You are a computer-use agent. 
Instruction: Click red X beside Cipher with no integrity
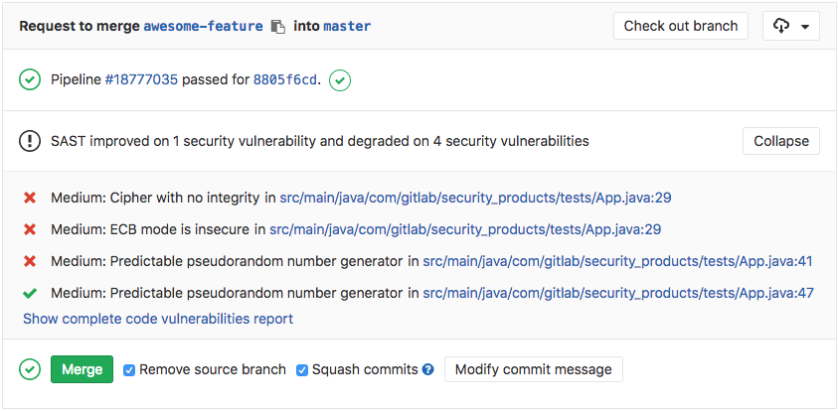[x=30, y=198]
